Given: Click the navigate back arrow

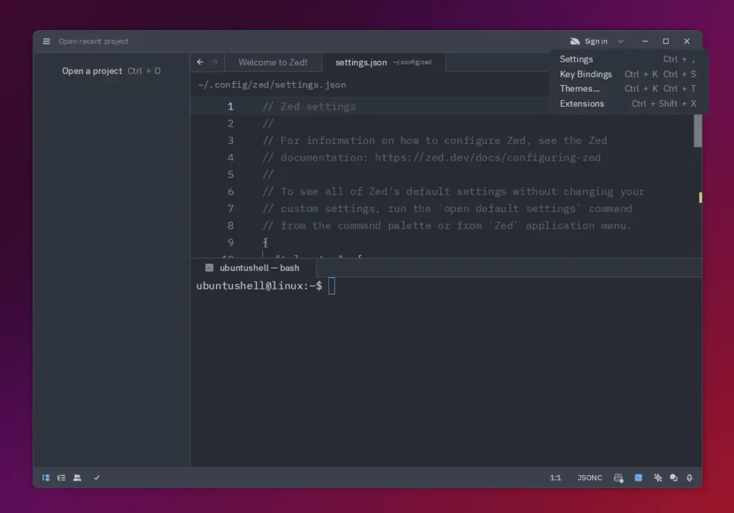Looking at the screenshot, I should click(200, 62).
